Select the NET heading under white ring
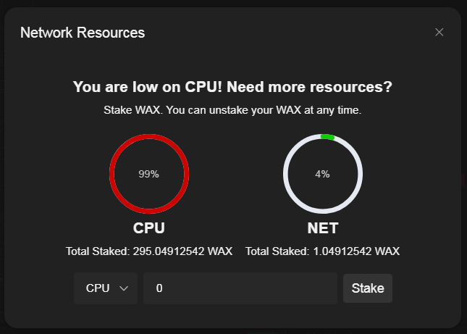 pyautogui.click(x=323, y=228)
